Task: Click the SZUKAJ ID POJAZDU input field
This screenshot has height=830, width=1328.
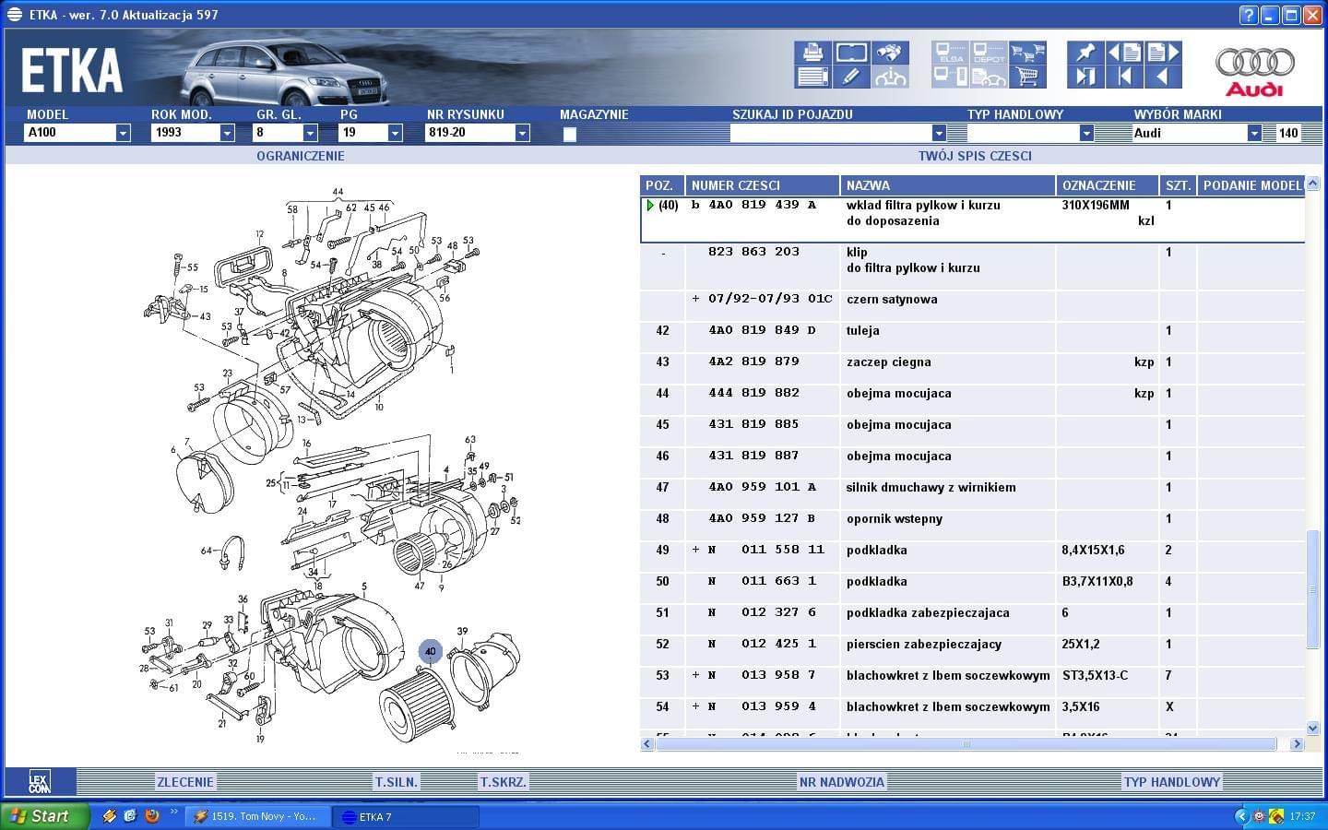Action: (x=831, y=133)
